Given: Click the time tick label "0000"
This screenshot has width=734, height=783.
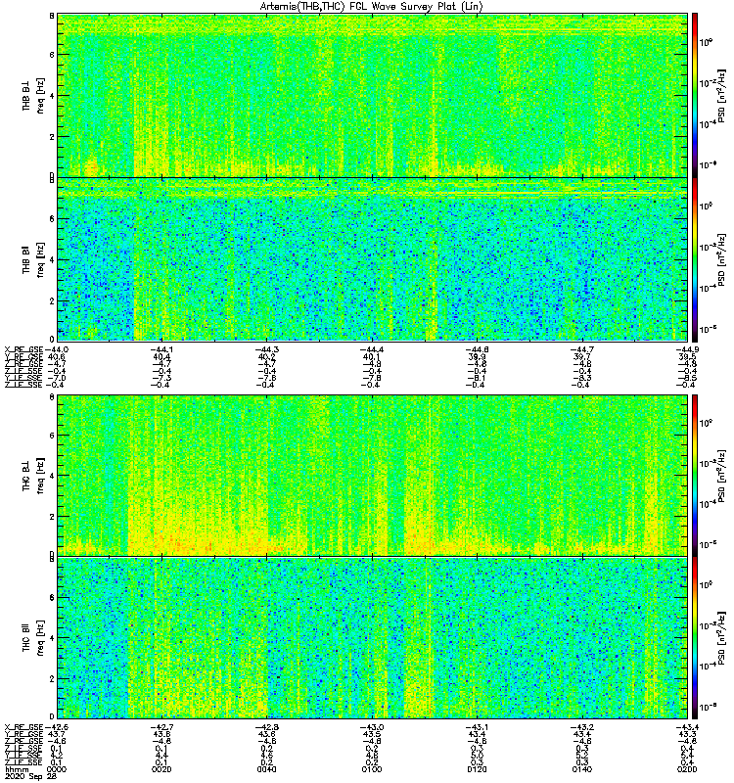Looking at the screenshot, I should [57, 769].
